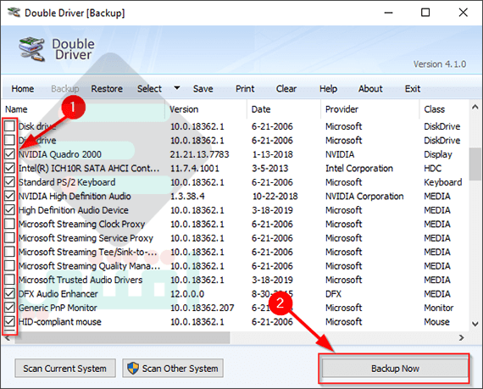Sort by the Version column header
Viewport: 483px width, 389px height.
[x=207, y=109]
